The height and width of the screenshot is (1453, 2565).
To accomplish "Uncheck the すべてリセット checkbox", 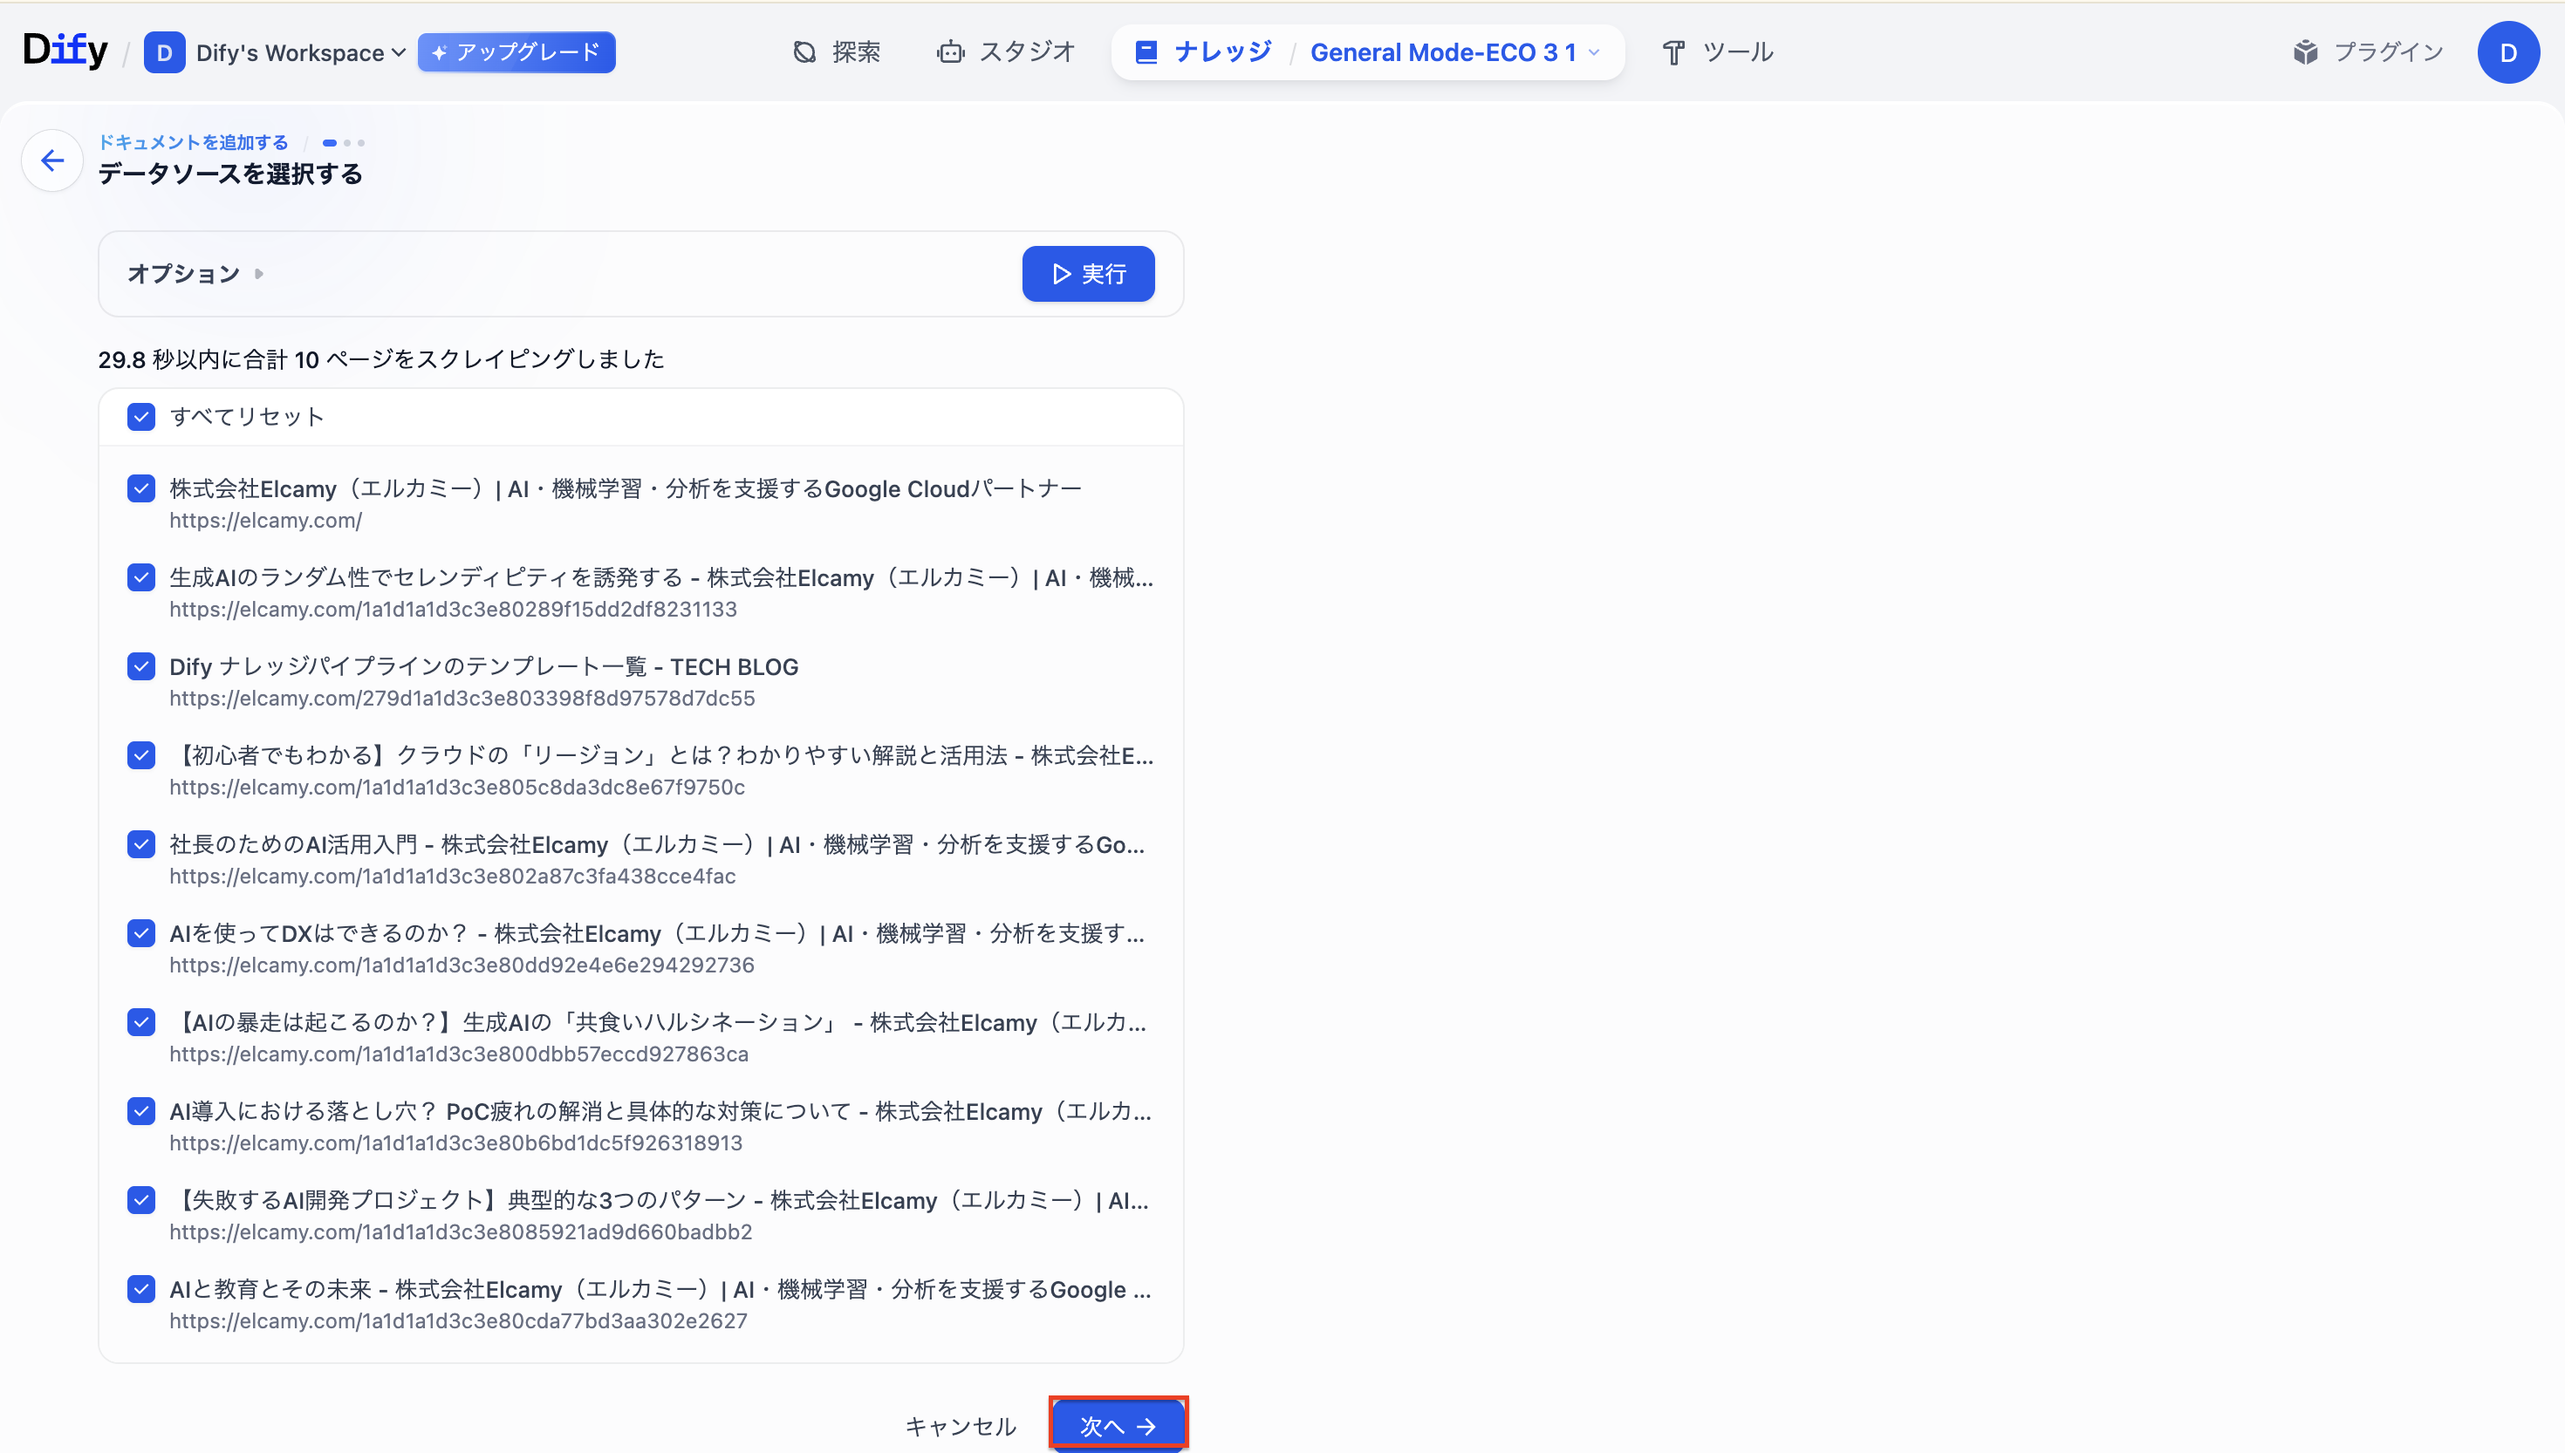I will click(141, 417).
